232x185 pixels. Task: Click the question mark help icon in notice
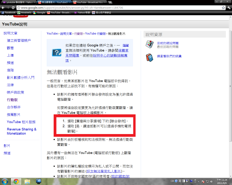pos(57,52)
